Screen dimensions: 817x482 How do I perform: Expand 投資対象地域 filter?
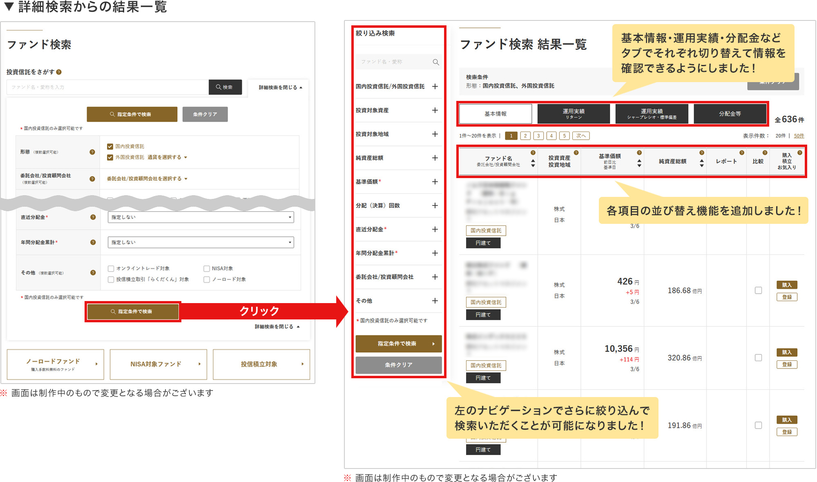pos(435,134)
